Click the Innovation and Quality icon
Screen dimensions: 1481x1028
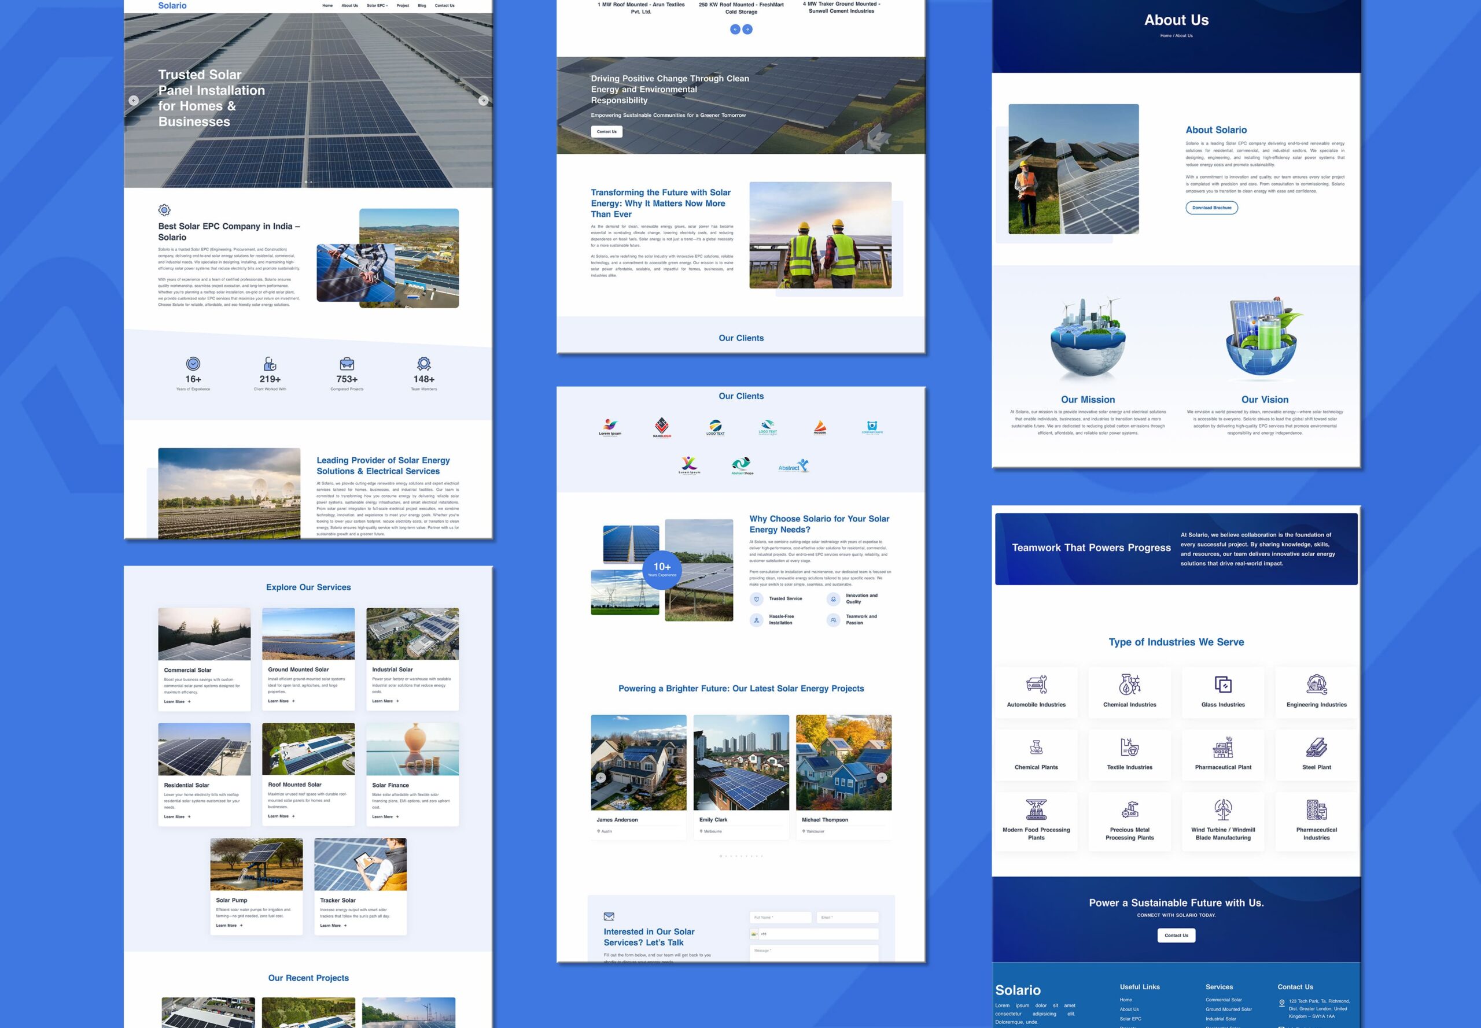point(833,599)
